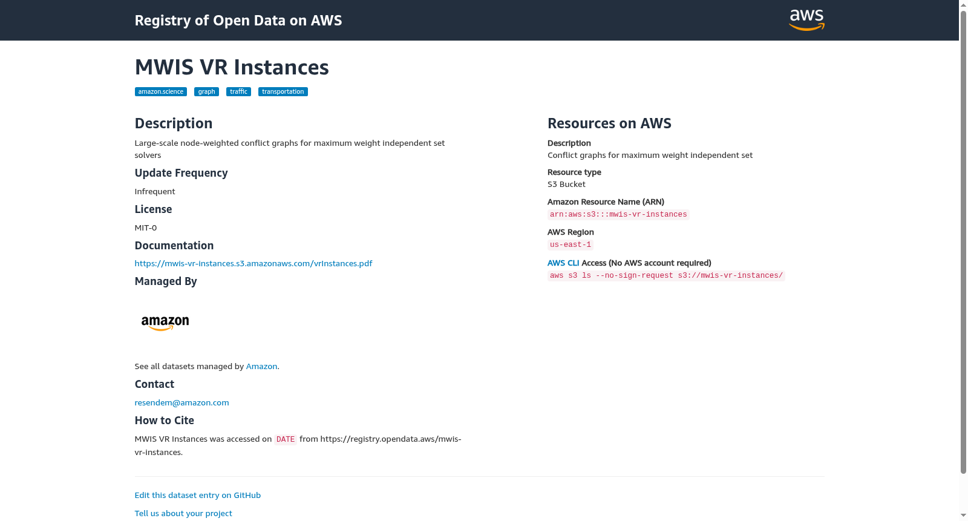Click the AWS logo in the header
The image size is (968, 521).
[x=806, y=20]
